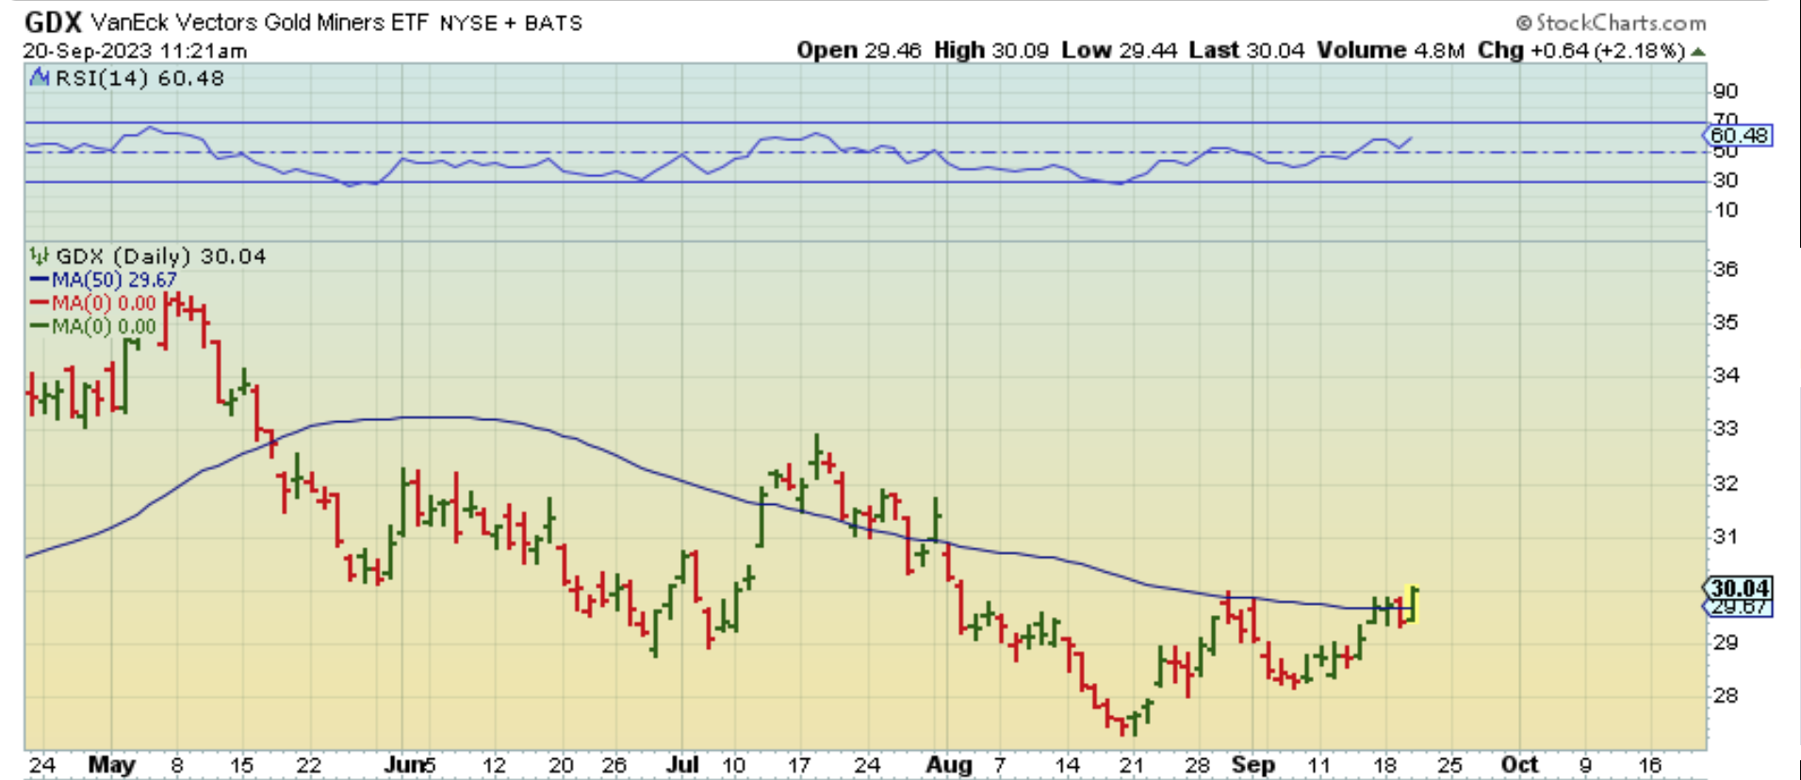The image size is (1801, 780).
Task: Click the 25 date label before Oct
Action: (x=1450, y=766)
